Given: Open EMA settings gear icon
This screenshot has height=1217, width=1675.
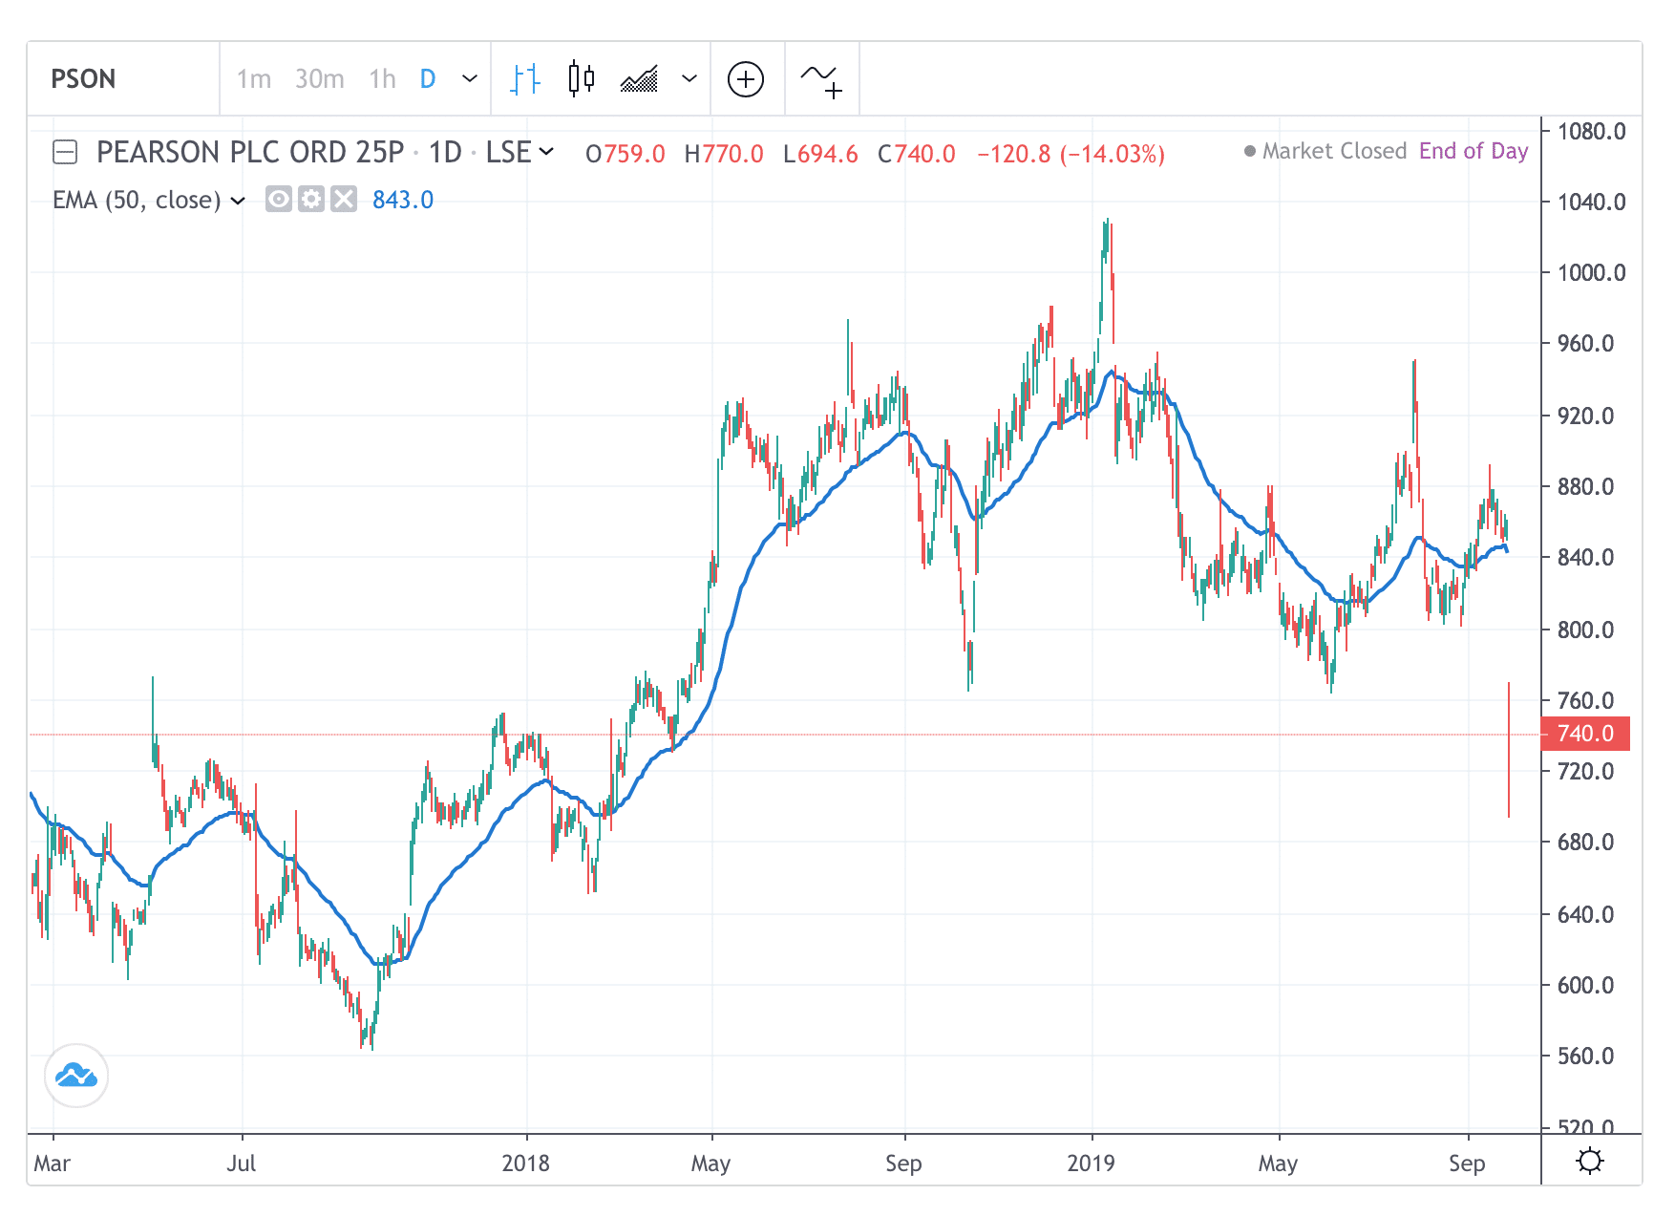Looking at the screenshot, I should [311, 200].
